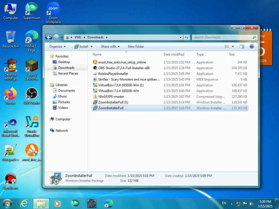Screen dimensions: 279x209
Task: Click the Explorer Back arrow button
Action: click(x=48, y=37)
